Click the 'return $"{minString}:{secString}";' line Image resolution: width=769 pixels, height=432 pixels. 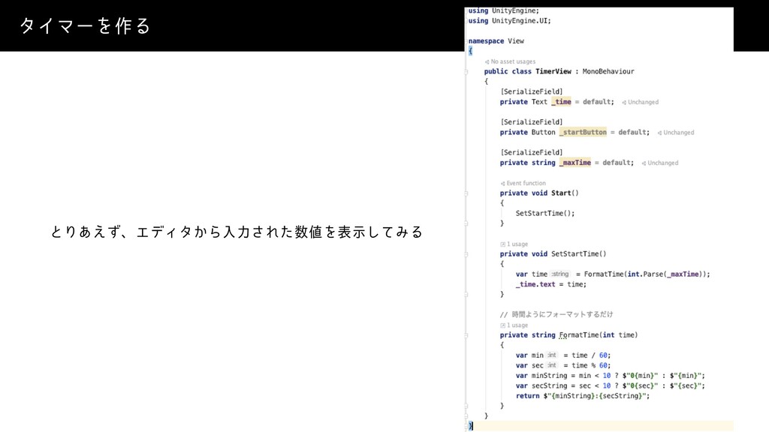(583, 396)
